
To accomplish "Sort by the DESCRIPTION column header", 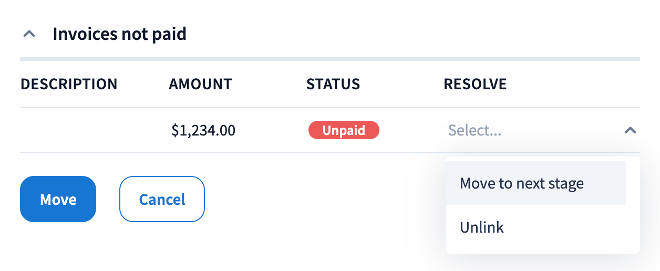I will (69, 84).
